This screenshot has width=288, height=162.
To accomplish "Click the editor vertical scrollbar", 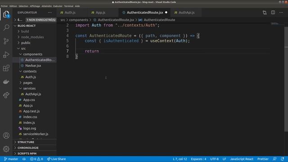I will tap(286, 79).
